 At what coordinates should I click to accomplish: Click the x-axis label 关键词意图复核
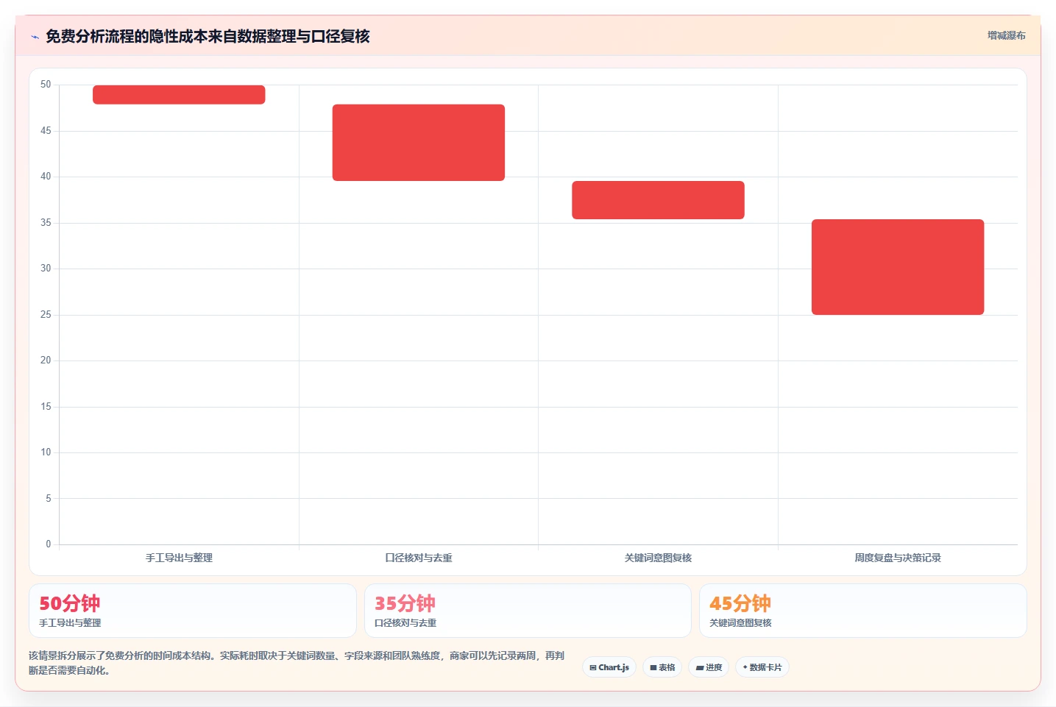click(x=658, y=558)
